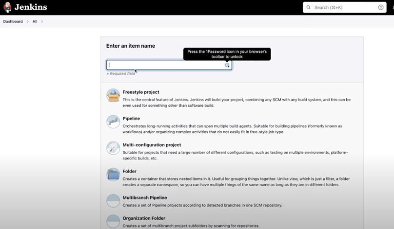Expand chevron after Dashboard breadcrumb
The height and width of the screenshot is (229, 394).
click(28, 21)
